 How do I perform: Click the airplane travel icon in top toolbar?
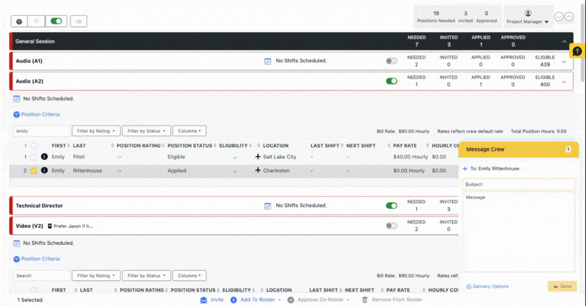[x=36, y=21]
